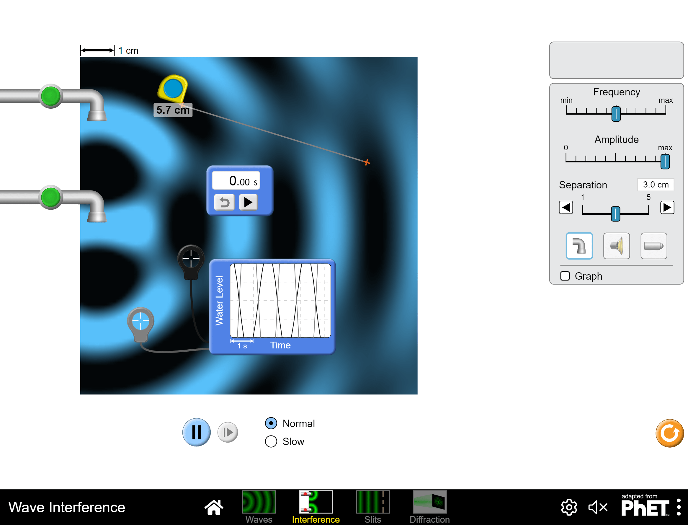The width and height of the screenshot is (688, 525).
Task: Toggle the bottom faucet green button
Action: click(50, 197)
